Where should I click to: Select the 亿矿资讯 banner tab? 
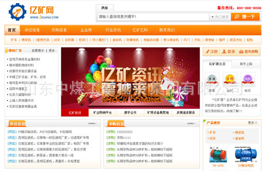(x=75, y=113)
